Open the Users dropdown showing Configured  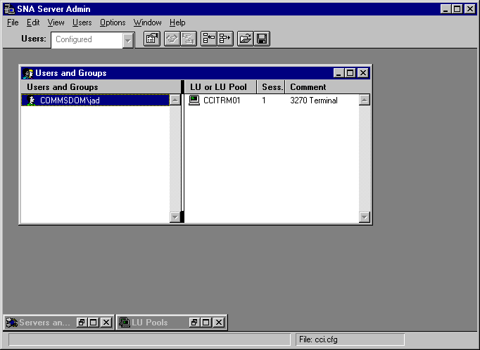coord(127,40)
